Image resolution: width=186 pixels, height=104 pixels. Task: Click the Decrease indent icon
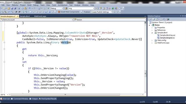pyautogui.click(x=16, y=12)
